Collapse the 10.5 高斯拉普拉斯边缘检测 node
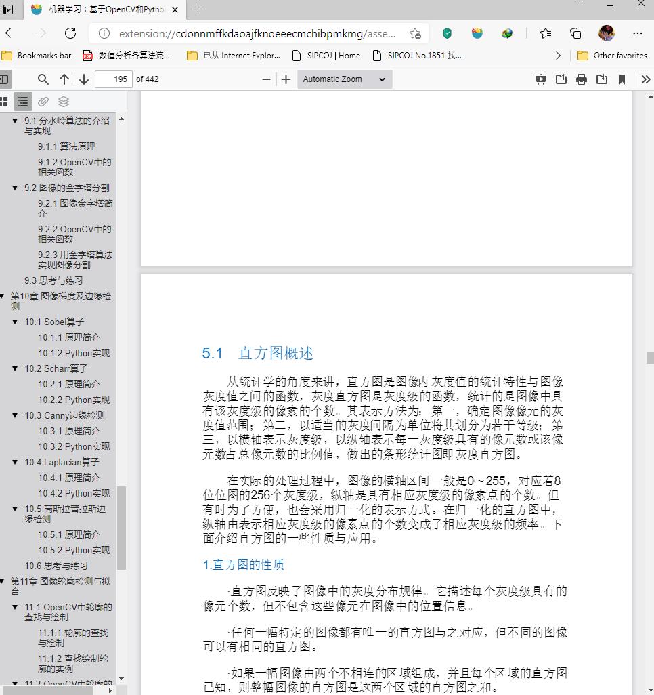 click(15, 509)
